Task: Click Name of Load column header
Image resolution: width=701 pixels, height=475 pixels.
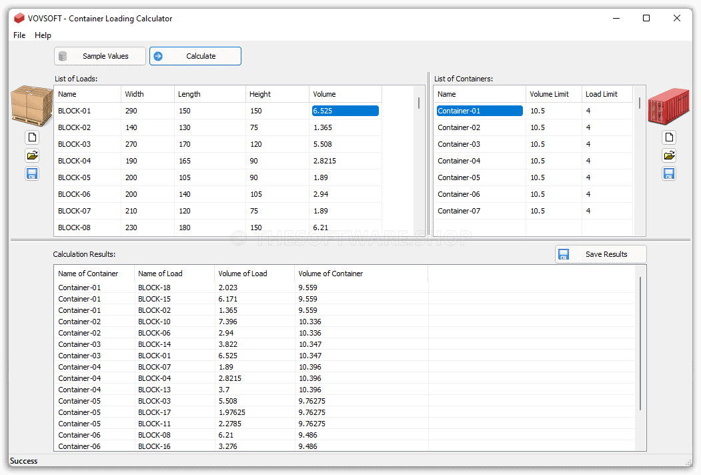Action: coord(174,274)
